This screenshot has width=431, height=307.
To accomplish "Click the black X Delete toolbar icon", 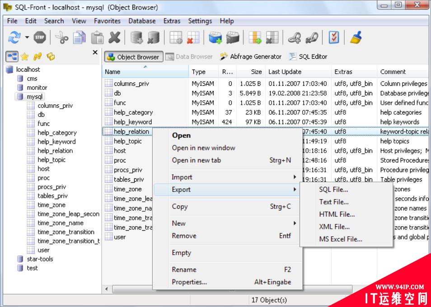I will [114, 37].
